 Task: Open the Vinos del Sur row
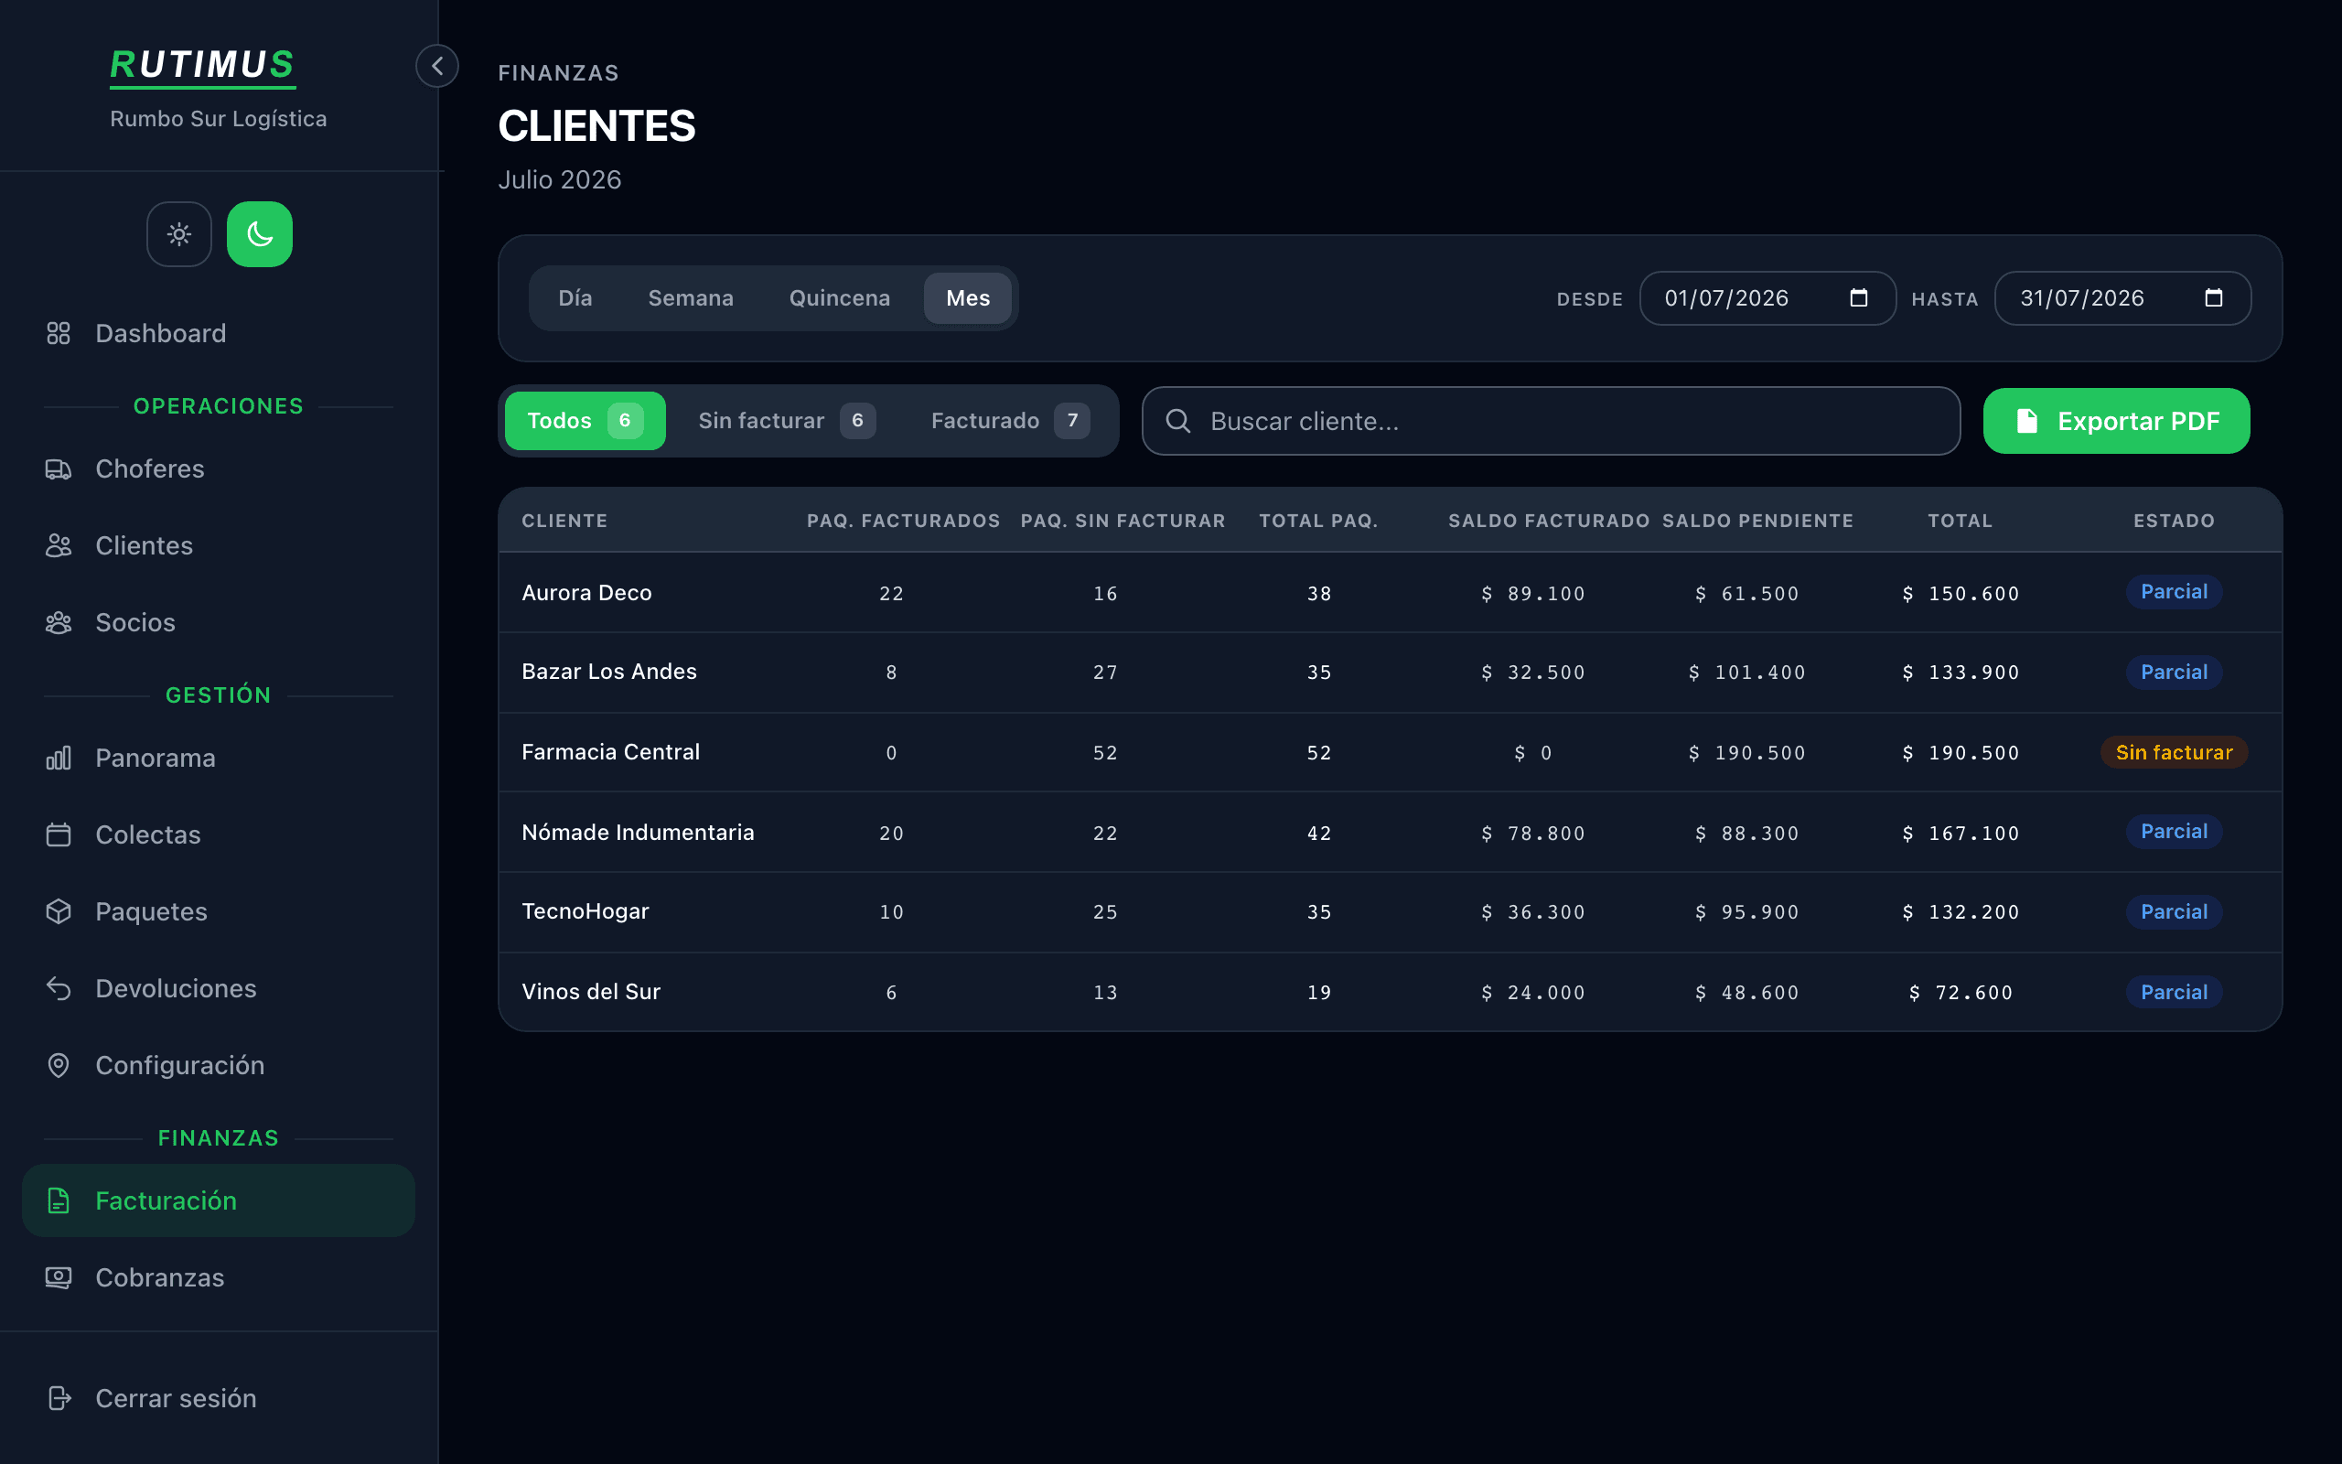pos(1390,993)
